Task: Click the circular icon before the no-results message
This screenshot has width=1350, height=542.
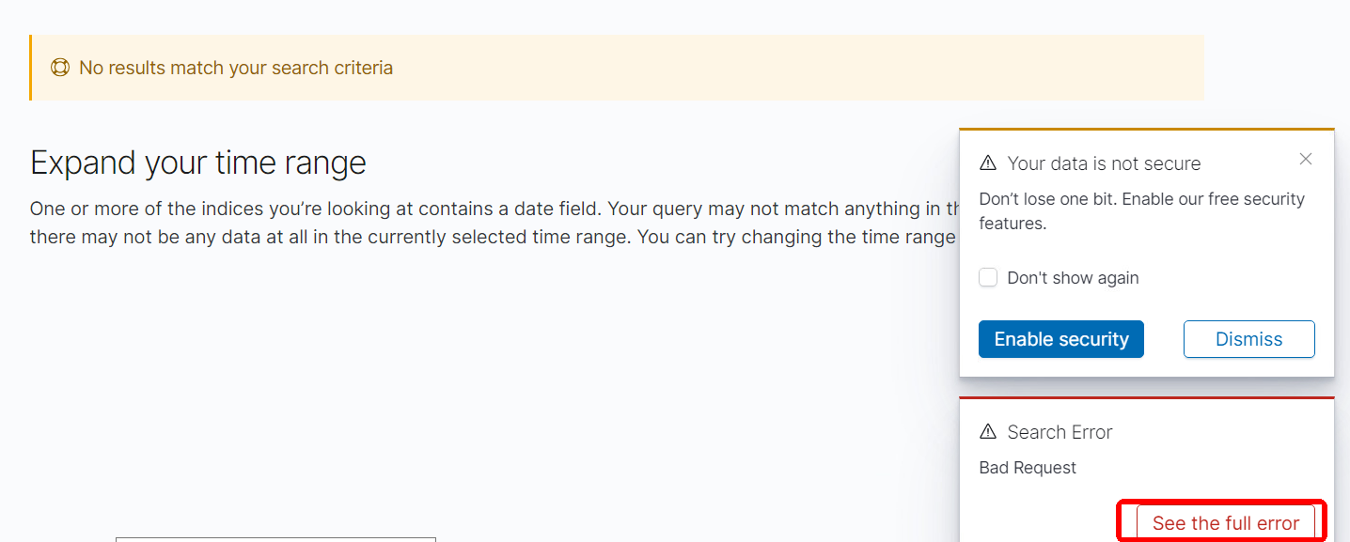Action: (x=60, y=68)
